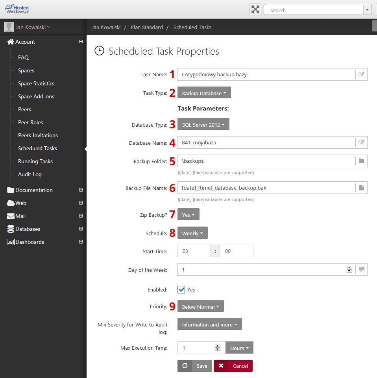Click the Documentation folder icon
Viewport: 377px width, 378px height.
click(10, 190)
